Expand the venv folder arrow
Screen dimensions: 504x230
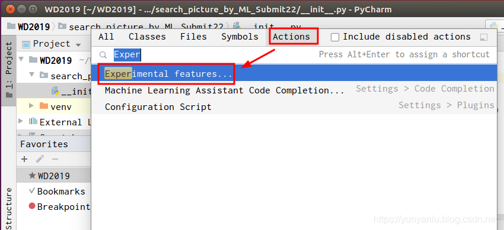[x=31, y=106]
